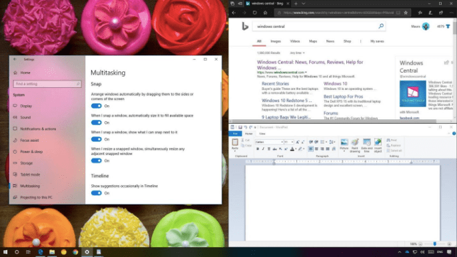
Task: Click Select all in WordPad
Action: click(394, 150)
